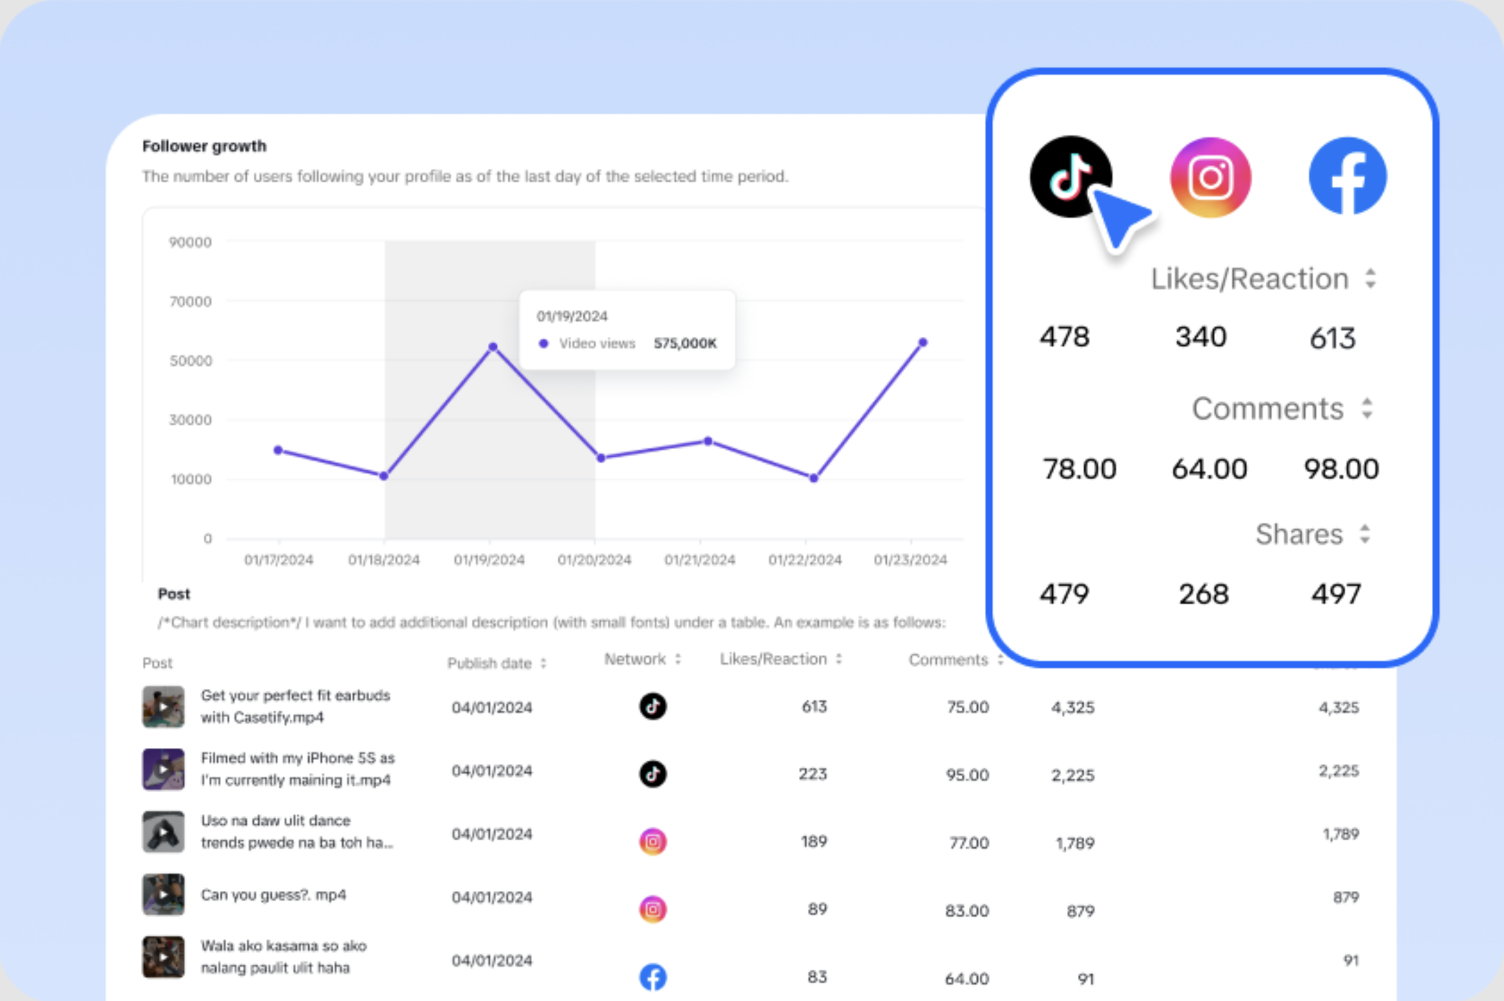Click the large Facebook icon in the summary card
This screenshot has height=1001, width=1504.
1347,177
